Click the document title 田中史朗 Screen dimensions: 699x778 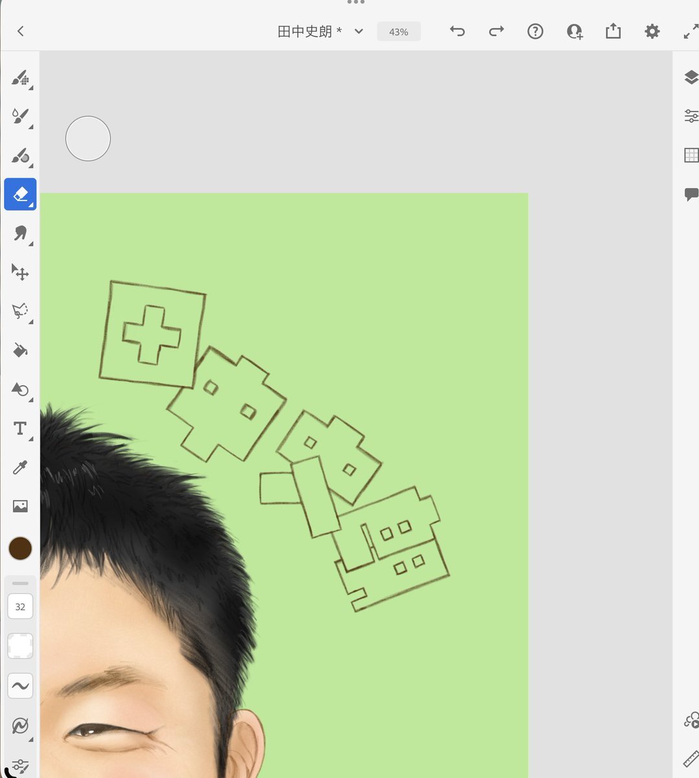(304, 31)
